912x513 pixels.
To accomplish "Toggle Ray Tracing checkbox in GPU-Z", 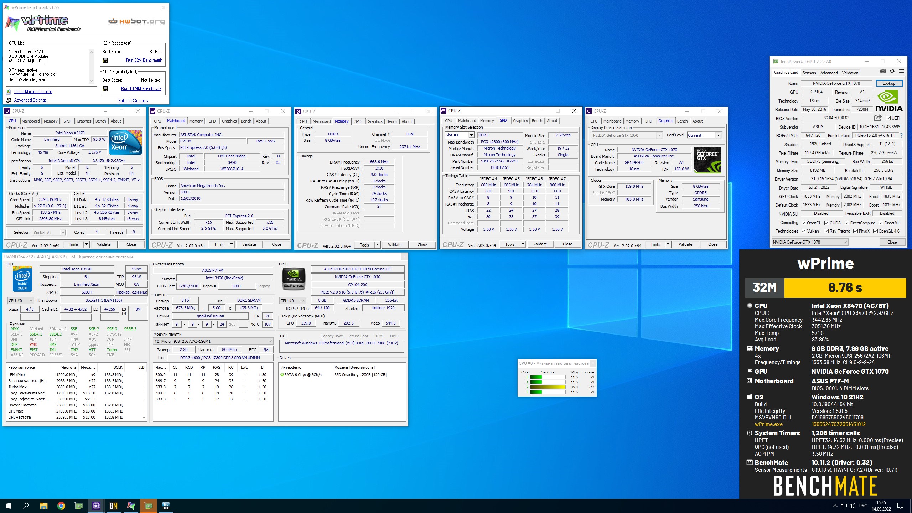I will 826,231.
